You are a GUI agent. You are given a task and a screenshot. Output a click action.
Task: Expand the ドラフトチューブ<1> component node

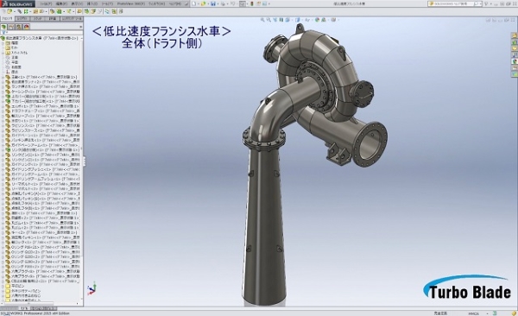(x=3, y=111)
